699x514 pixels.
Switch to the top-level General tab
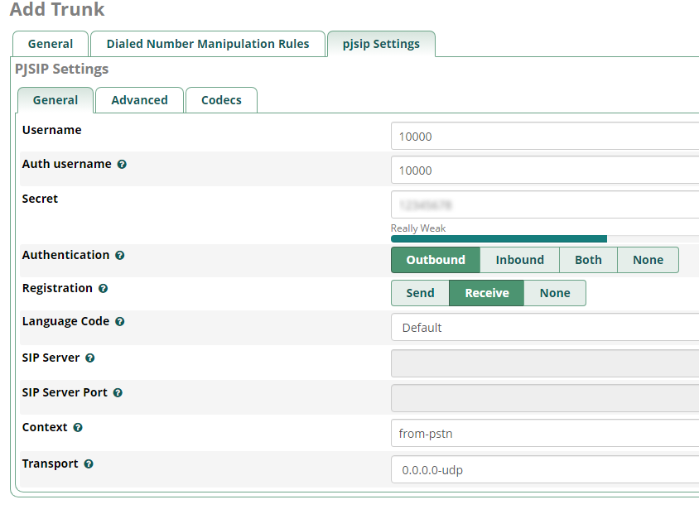click(51, 44)
